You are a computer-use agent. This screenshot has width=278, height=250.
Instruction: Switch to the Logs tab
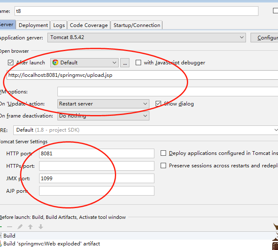click(59, 25)
